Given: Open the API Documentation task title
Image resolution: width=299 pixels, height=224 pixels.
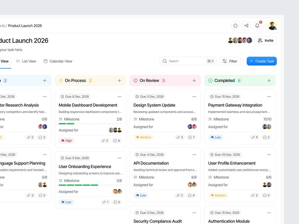Looking at the screenshot, I should point(151,163).
